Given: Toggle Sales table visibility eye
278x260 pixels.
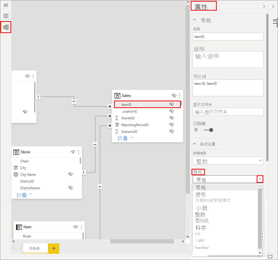Looking at the screenshot, I should 174,96.
